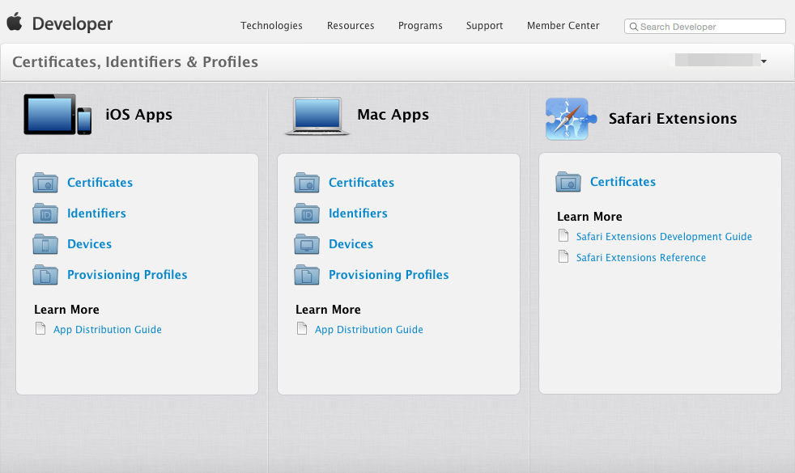The height and width of the screenshot is (473, 795).
Task: Click the iPad and iPhone devices icon
Action: point(57,115)
